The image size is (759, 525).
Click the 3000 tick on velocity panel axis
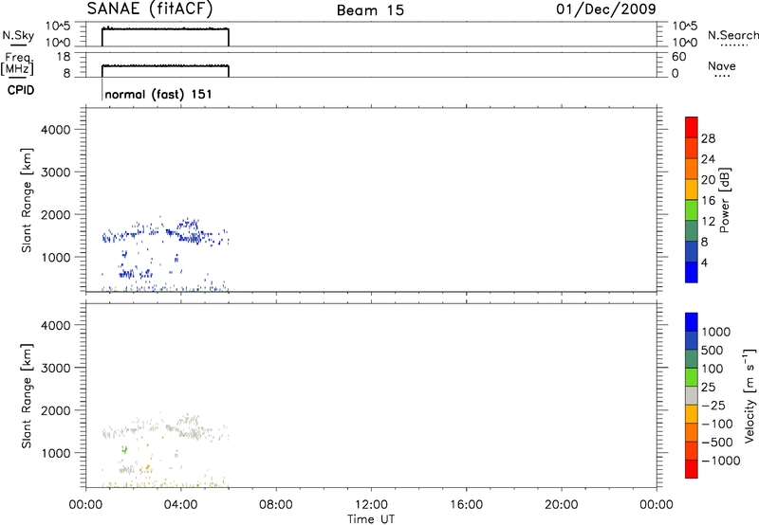[x=56, y=368]
